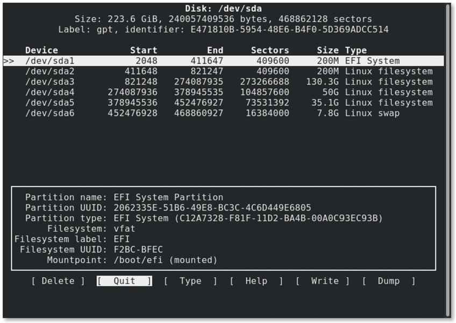The height and width of the screenshot is (323, 456).
Task: Click the terminal's vertical scrollbar
Action: pyautogui.click(x=448, y=160)
